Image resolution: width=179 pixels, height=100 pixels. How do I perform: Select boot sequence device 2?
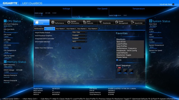(x=125, y=71)
